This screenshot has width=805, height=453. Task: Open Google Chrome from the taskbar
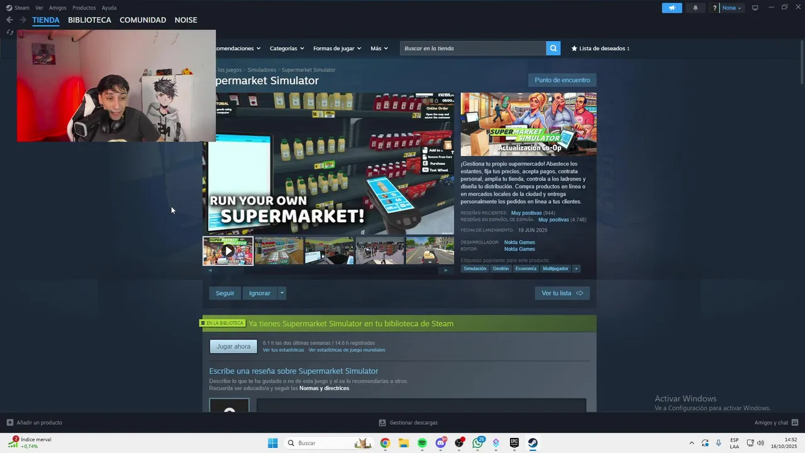tap(385, 443)
